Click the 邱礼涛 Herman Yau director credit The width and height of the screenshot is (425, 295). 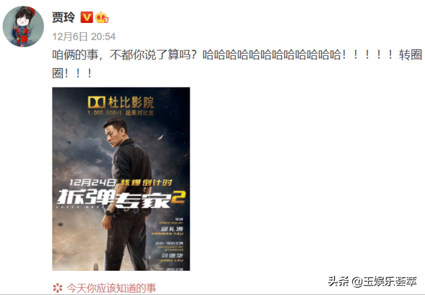[x=169, y=231]
